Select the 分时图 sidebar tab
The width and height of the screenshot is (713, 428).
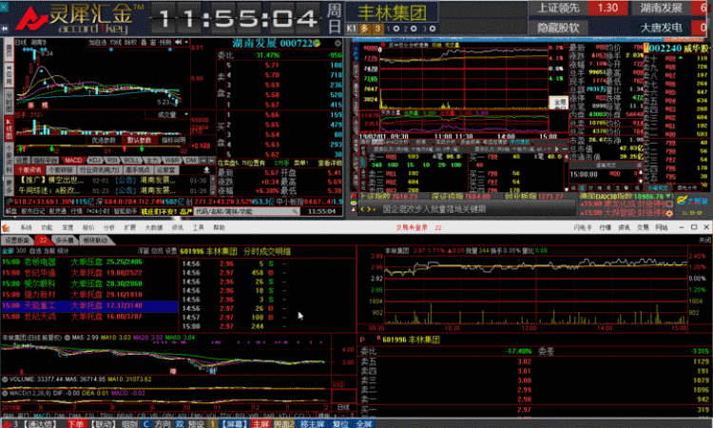pos(9,103)
